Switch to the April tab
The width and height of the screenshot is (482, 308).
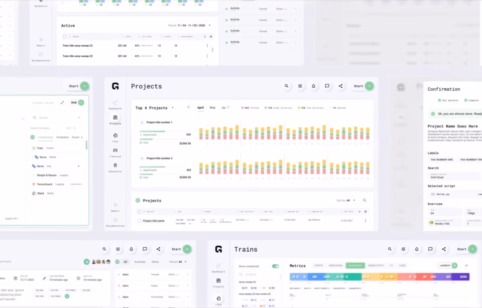(200, 108)
